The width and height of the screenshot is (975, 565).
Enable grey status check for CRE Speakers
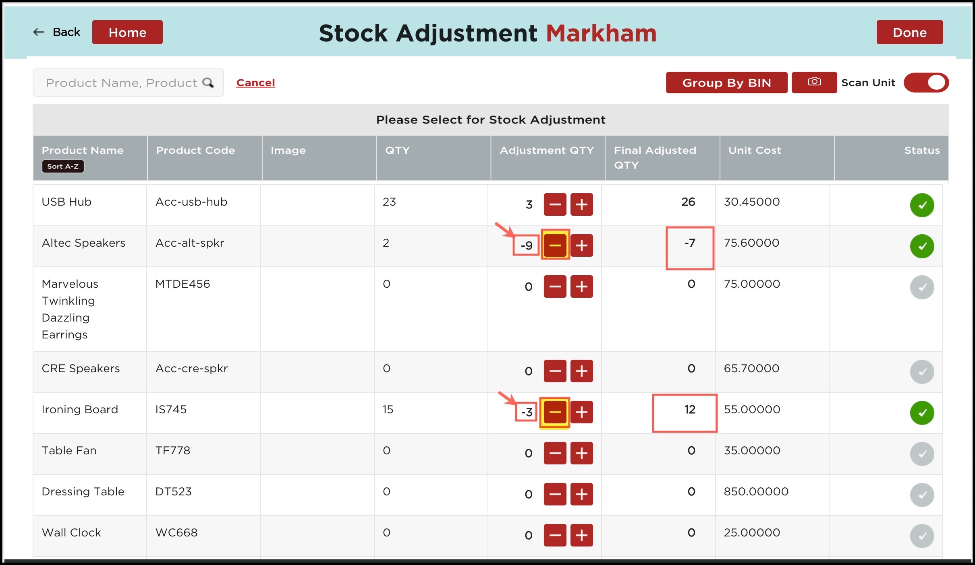(921, 371)
